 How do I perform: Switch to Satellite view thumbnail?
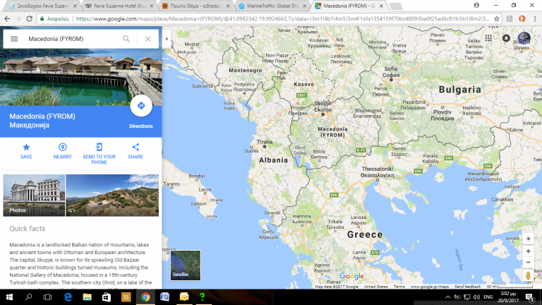186,265
